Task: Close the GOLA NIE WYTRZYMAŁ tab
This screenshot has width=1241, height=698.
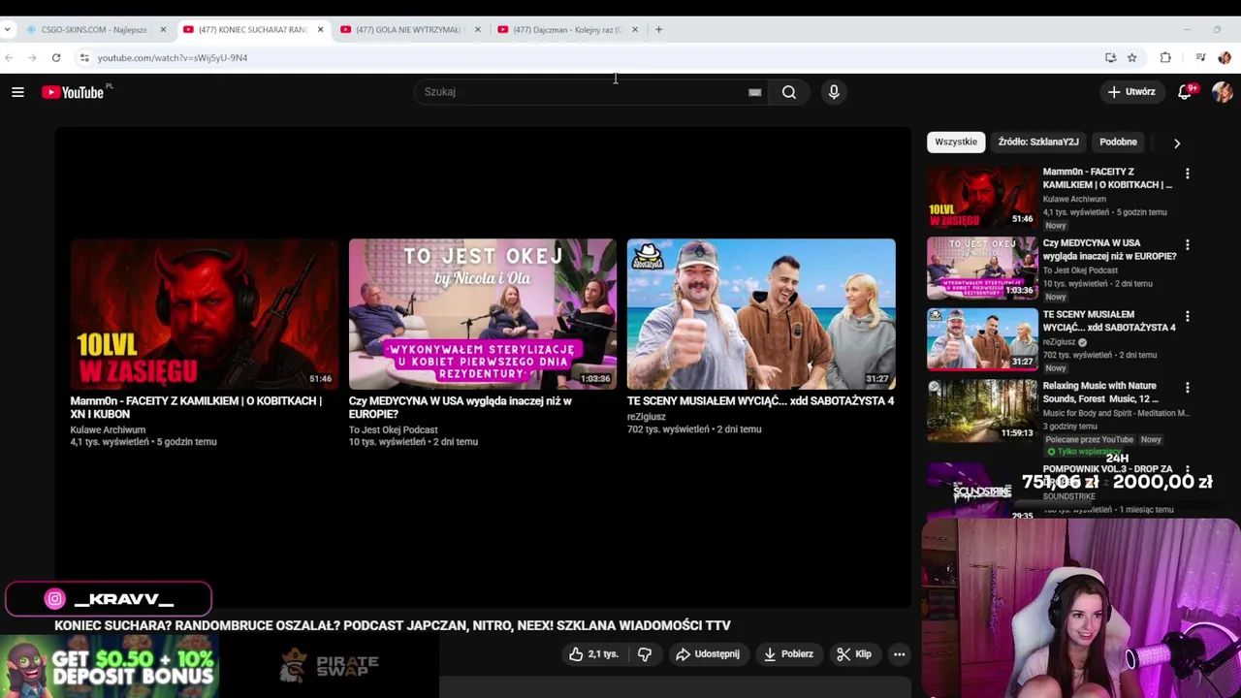Action: (477, 29)
